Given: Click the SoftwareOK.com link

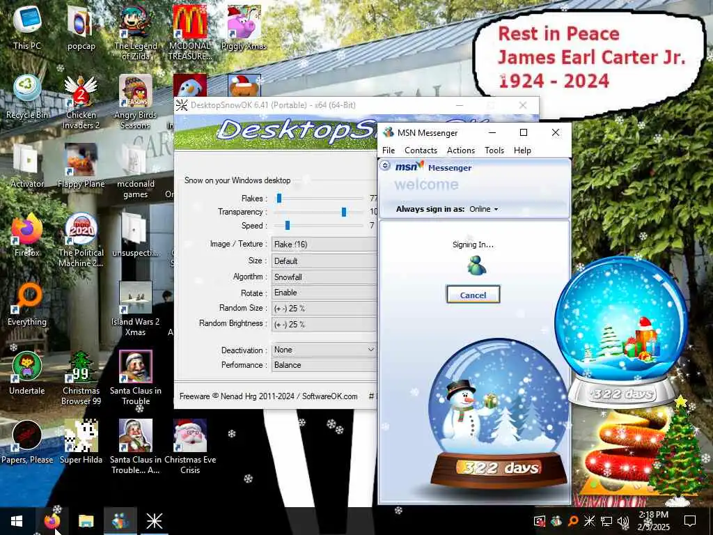Looking at the screenshot, I should point(329,396).
